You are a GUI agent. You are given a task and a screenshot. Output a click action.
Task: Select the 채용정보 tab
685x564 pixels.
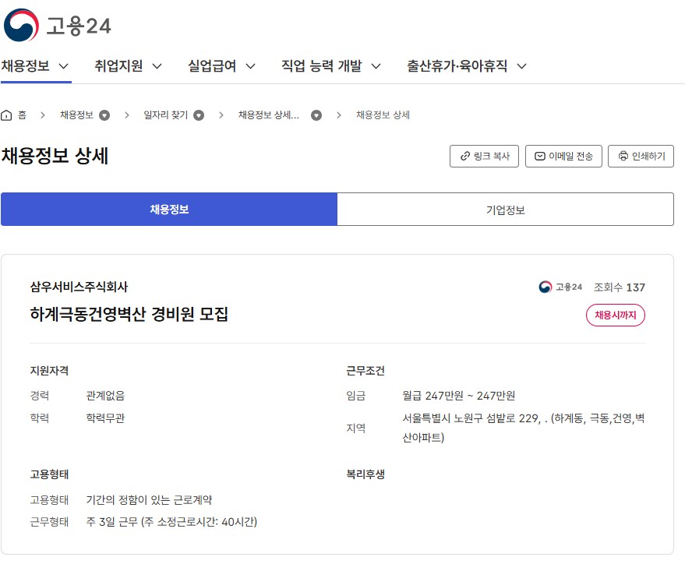[x=169, y=210]
